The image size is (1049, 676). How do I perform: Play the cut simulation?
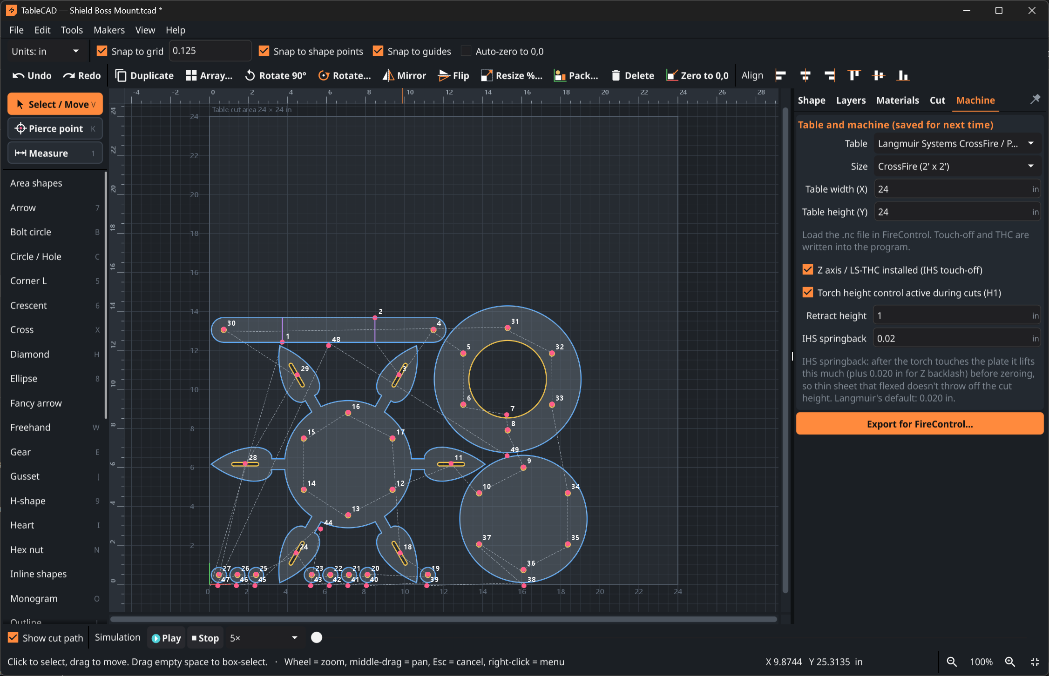click(166, 638)
